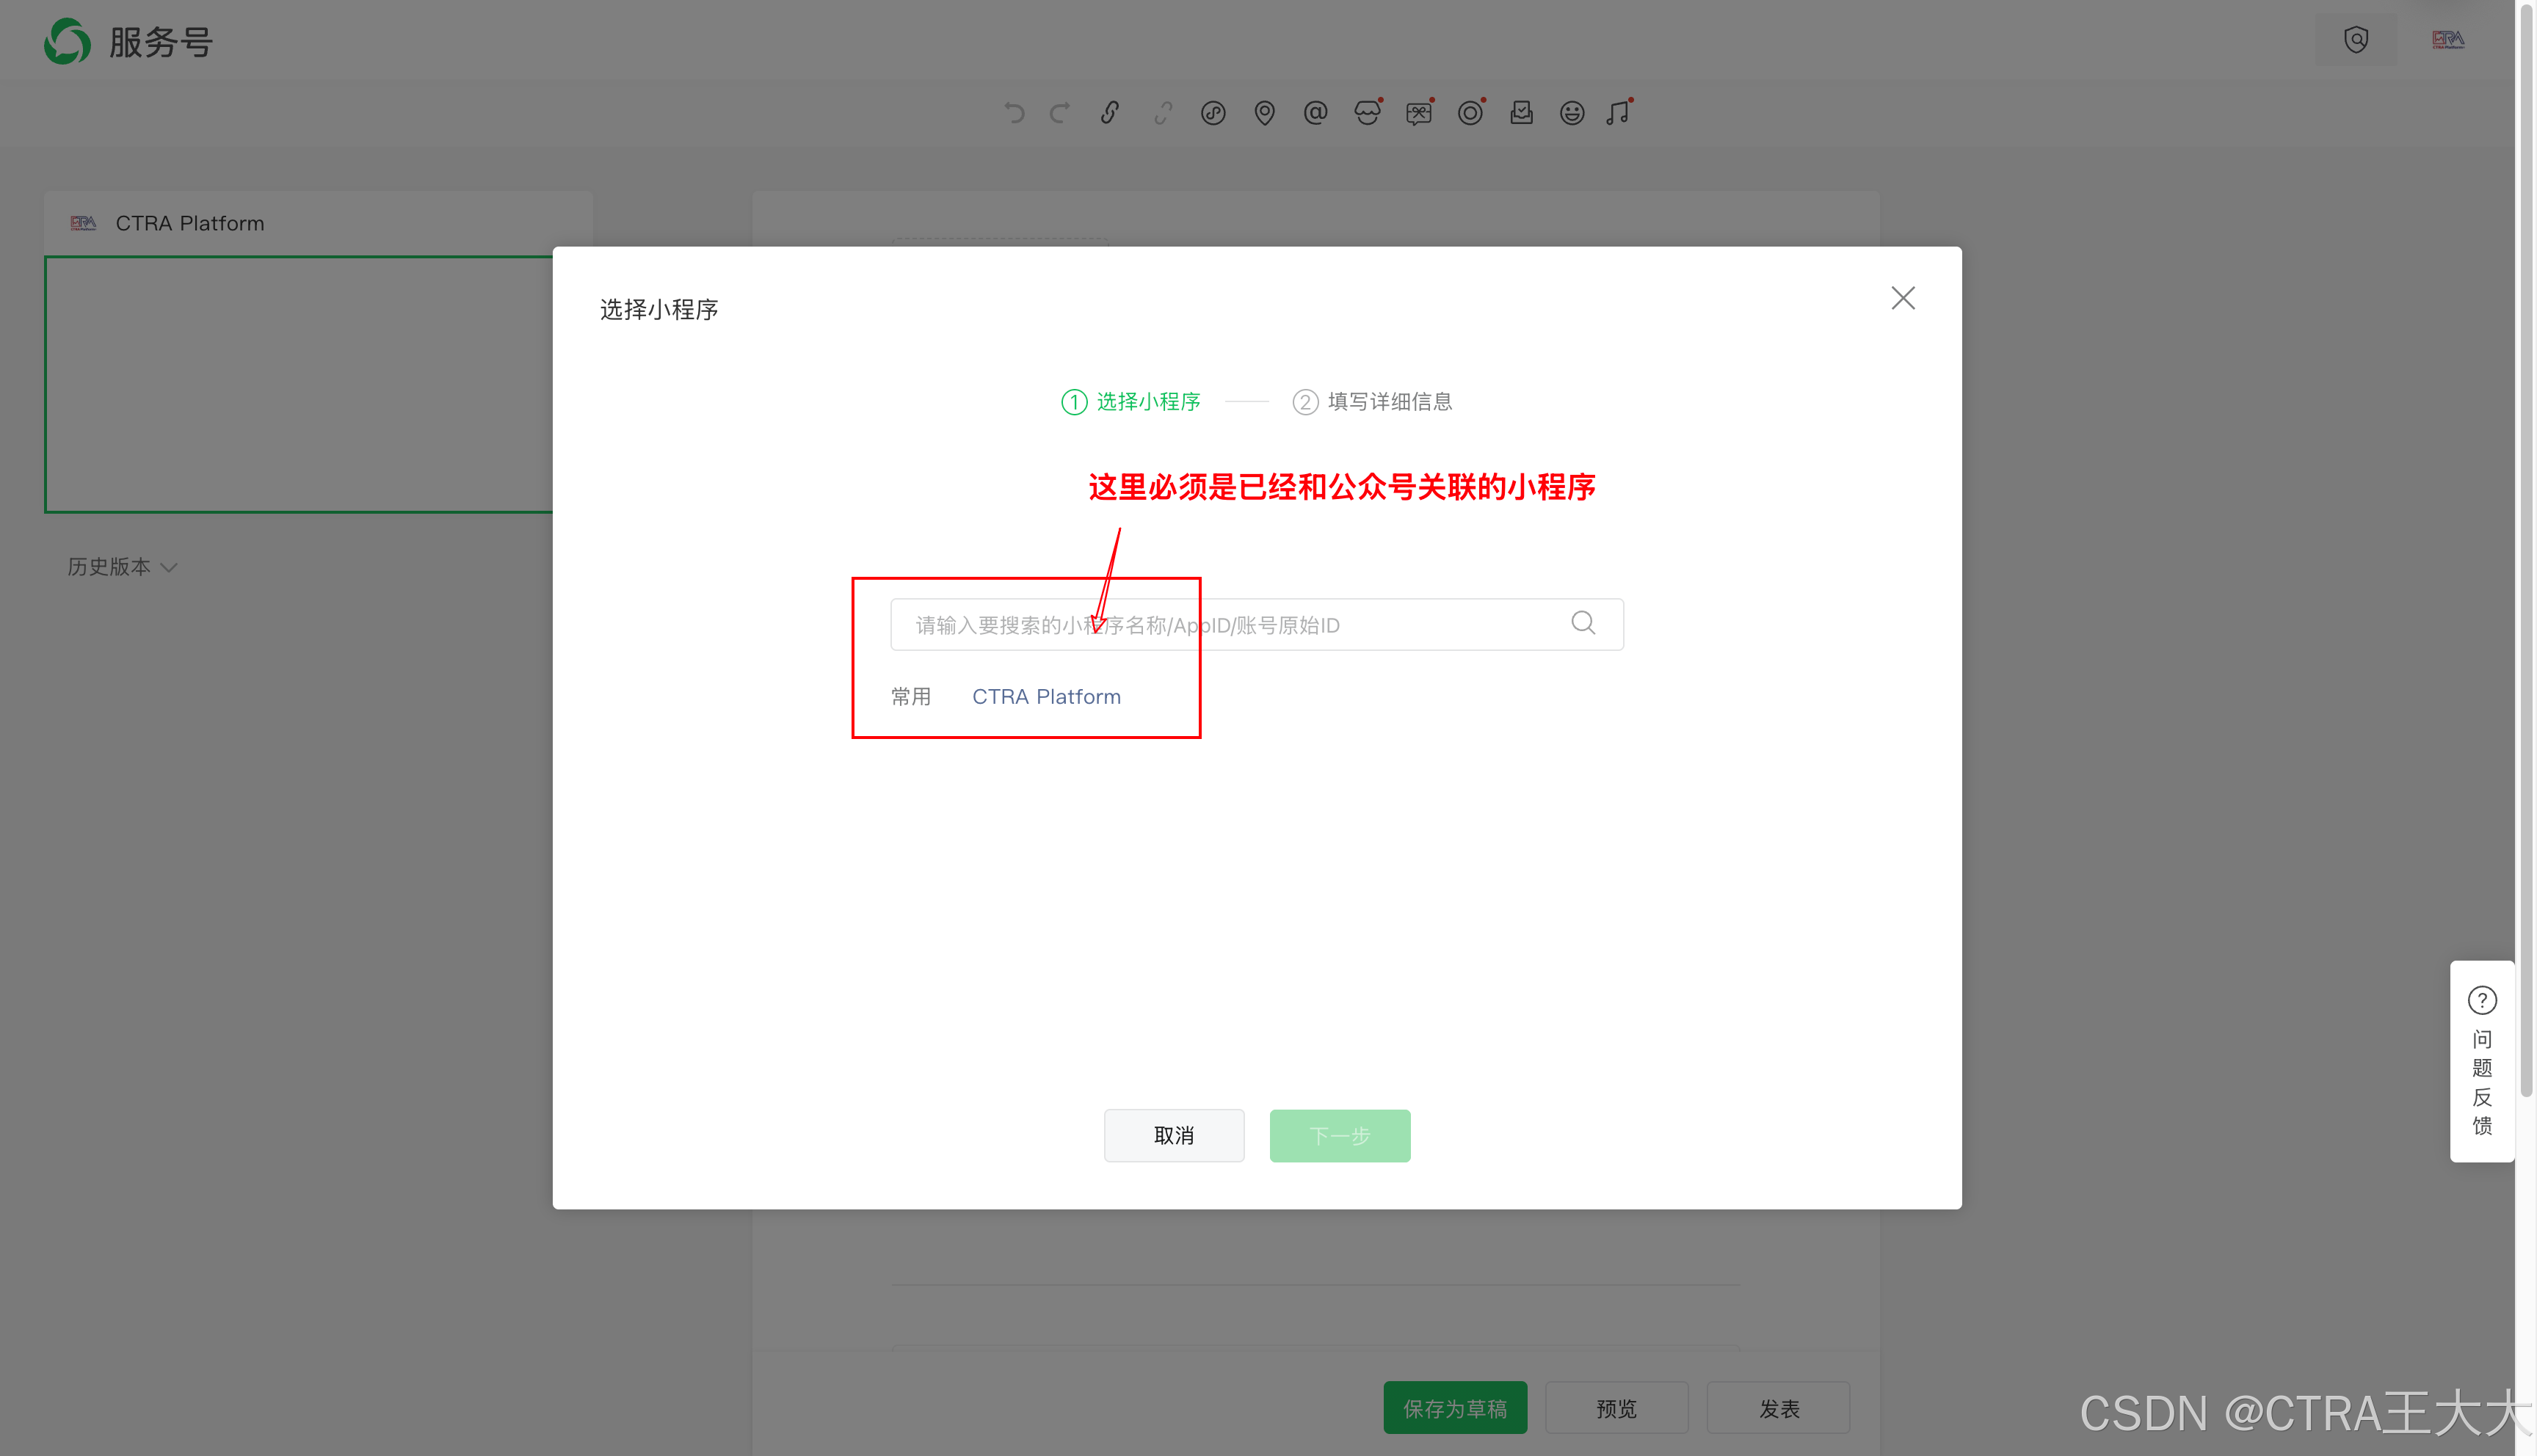2537x1456 pixels.
Task: Click the @ mention icon
Action: coord(1315,113)
